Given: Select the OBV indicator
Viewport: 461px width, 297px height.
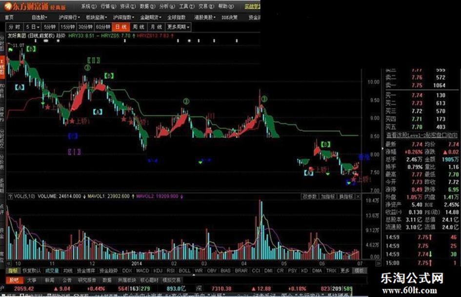Looking at the screenshot, I should pos(211,271).
